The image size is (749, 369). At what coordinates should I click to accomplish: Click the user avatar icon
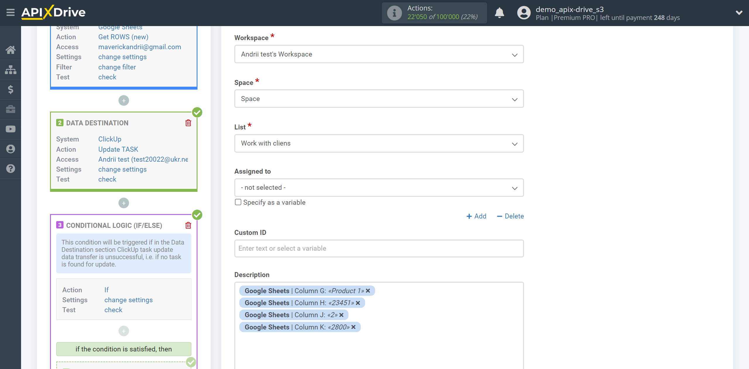[524, 13]
